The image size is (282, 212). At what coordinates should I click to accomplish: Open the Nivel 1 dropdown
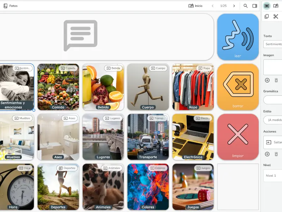tap(273, 176)
